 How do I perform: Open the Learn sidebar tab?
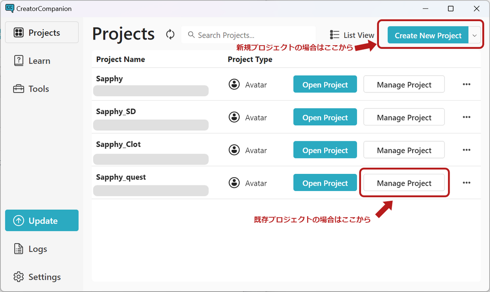pos(42,61)
